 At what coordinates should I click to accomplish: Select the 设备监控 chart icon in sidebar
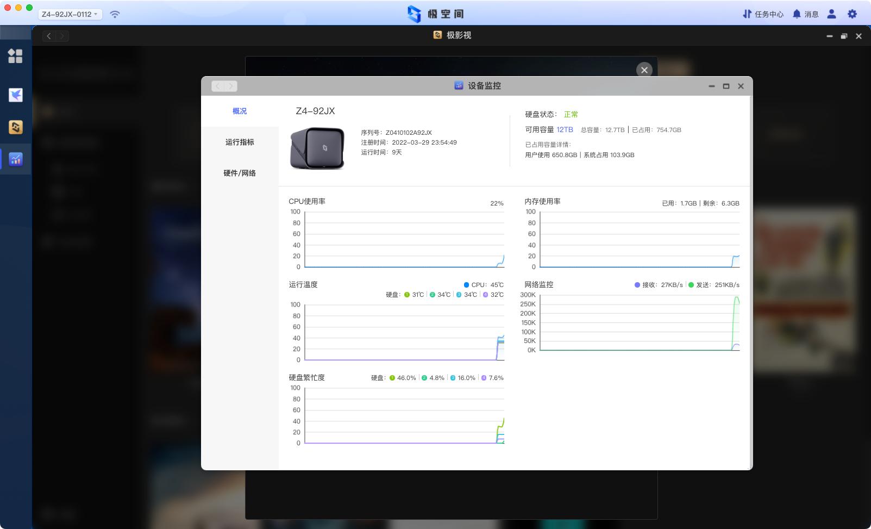point(15,159)
